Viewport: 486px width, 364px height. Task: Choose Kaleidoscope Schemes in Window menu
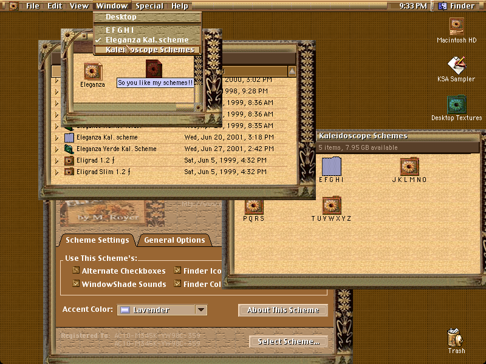click(148, 50)
